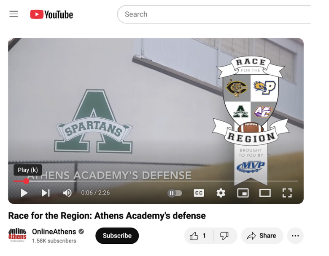Share this video
Viewport: 329px width, 256px height.
(262, 236)
